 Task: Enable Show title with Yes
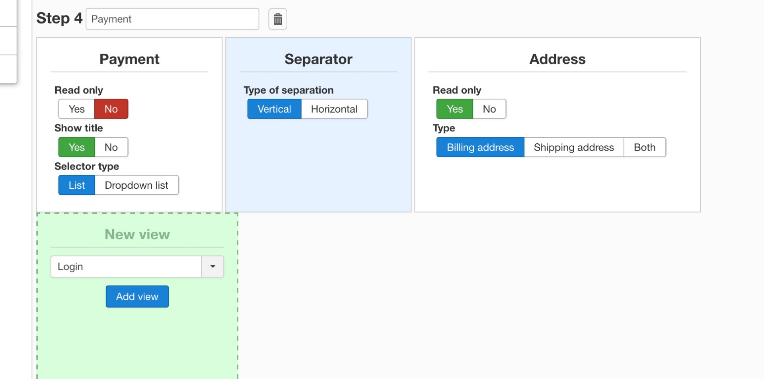pyautogui.click(x=76, y=147)
